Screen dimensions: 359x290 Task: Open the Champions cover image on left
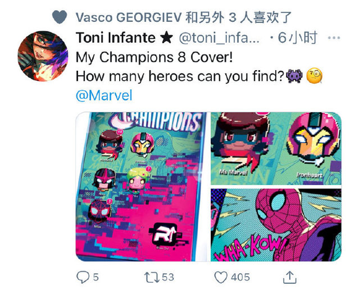click(x=141, y=186)
